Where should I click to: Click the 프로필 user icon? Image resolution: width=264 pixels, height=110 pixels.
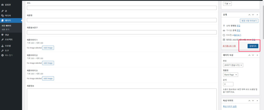click(2, 46)
